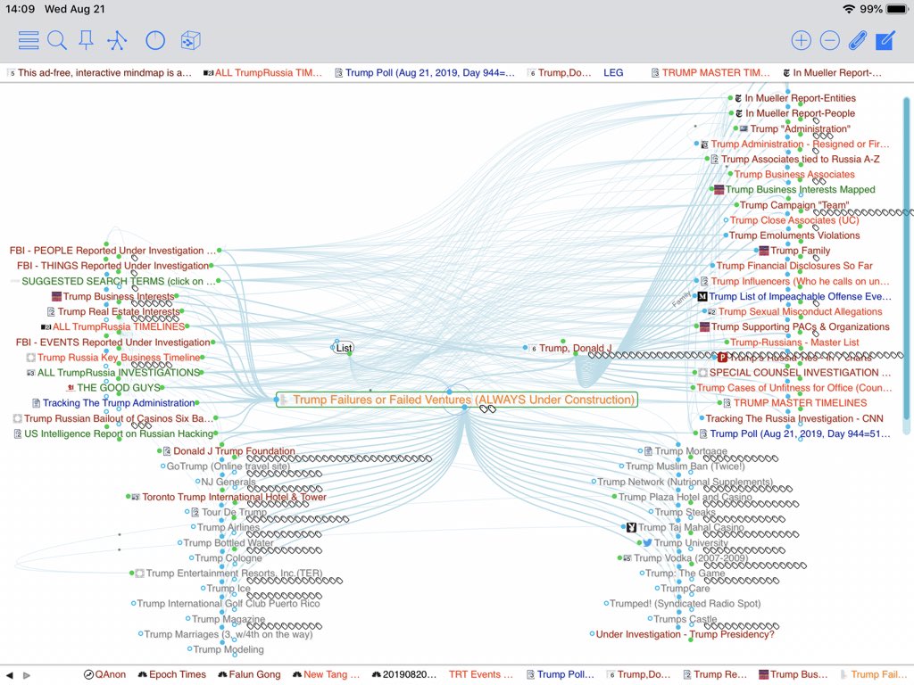Tap the back arrow in bottom bar
Screen dimensions: 914x685
(9, 675)
